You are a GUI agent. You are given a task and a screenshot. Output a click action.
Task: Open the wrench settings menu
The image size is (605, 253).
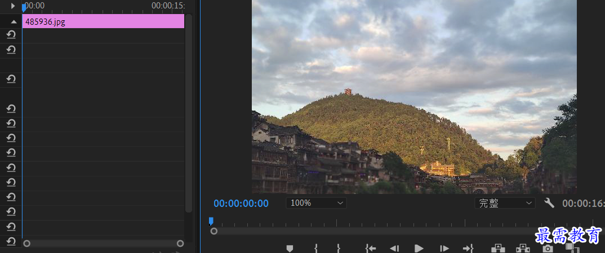(549, 203)
